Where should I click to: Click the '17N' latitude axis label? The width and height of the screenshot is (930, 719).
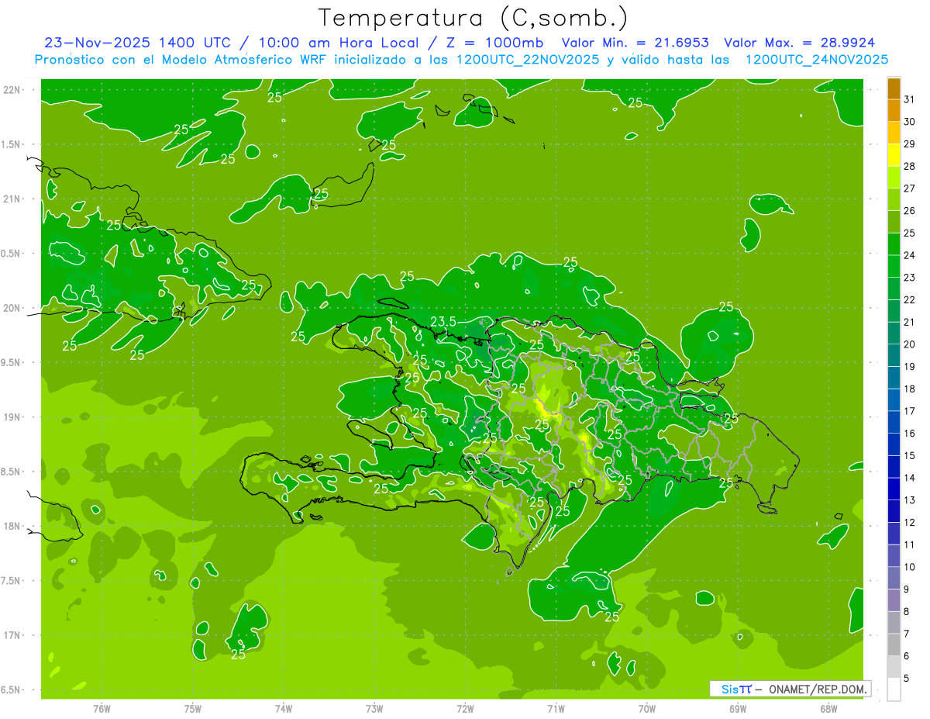tap(12, 636)
